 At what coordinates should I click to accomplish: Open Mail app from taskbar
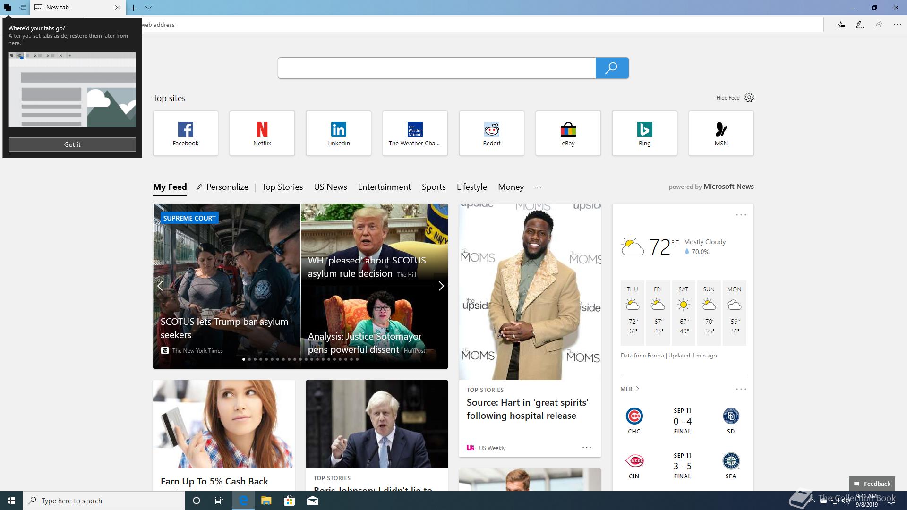[x=313, y=501]
